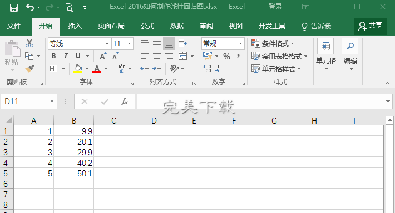
Task: Pick the yellow fill color
Action: pos(78,69)
